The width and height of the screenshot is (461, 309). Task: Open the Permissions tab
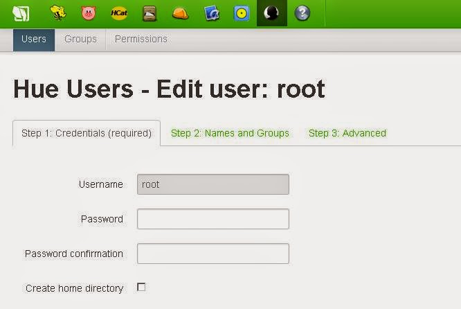(x=141, y=39)
